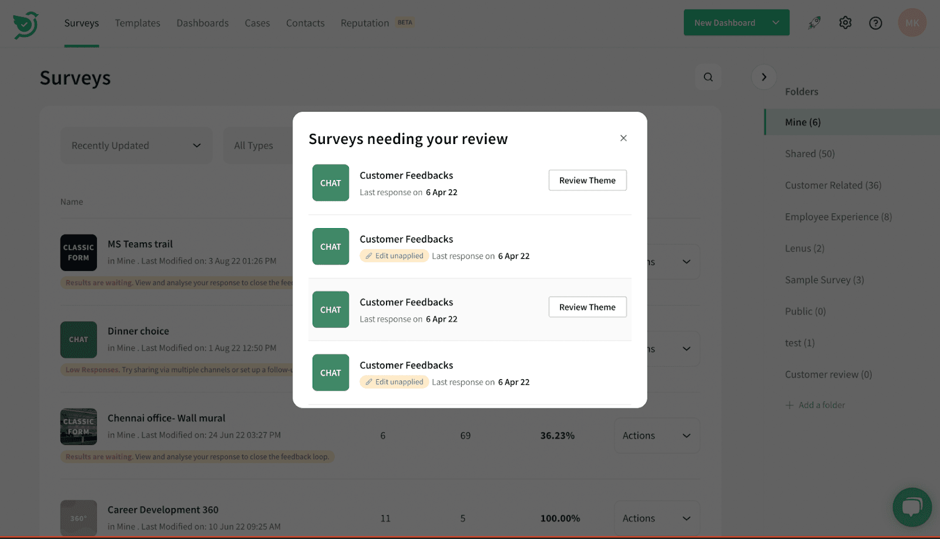
Task: Open the rocket launch icon
Action: (814, 23)
